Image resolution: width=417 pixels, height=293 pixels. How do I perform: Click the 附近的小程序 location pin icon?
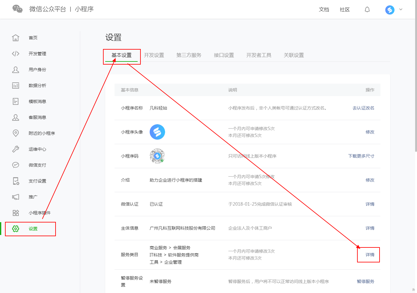[x=16, y=133]
